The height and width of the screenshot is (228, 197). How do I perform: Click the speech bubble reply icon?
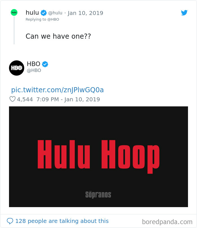pyautogui.click(x=10, y=221)
